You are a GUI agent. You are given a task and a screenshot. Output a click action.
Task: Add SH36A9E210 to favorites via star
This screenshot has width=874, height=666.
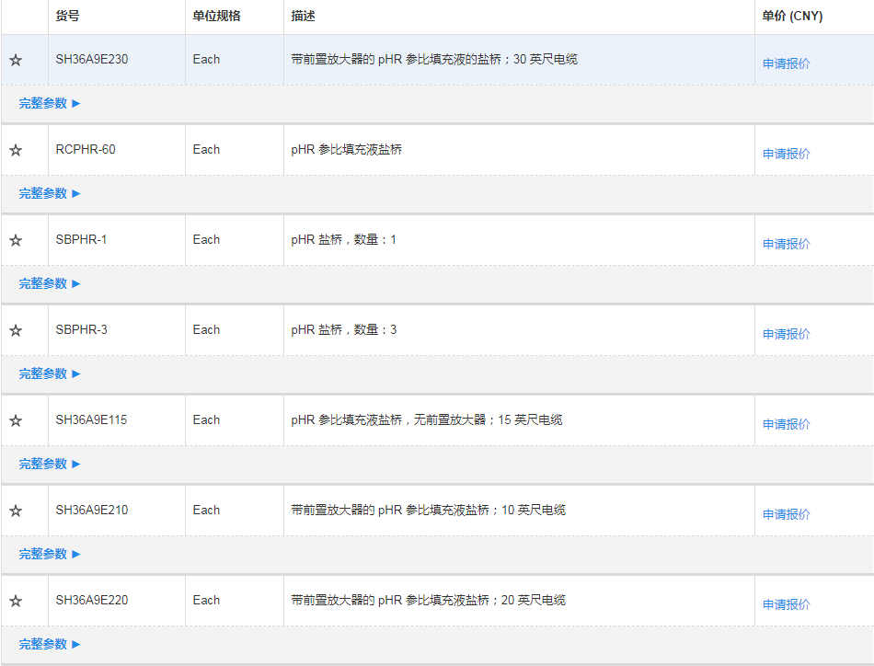tap(16, 511)
